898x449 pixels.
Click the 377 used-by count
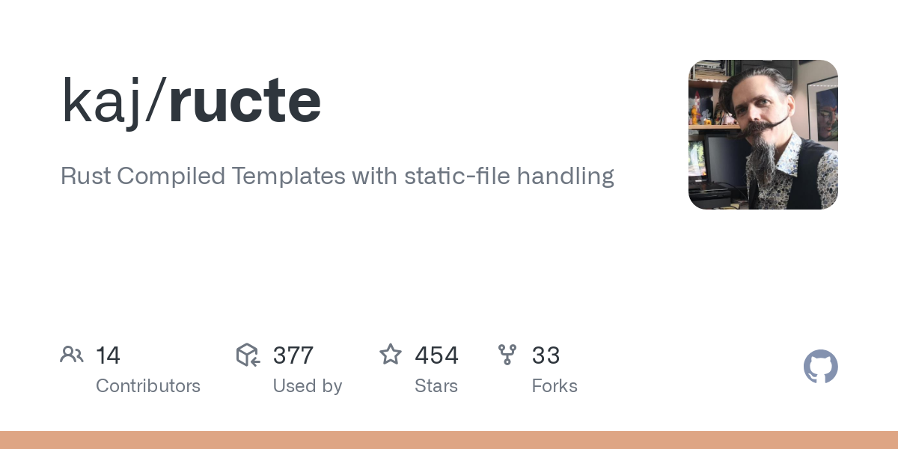pyautogui.click(x=293, y=355)
